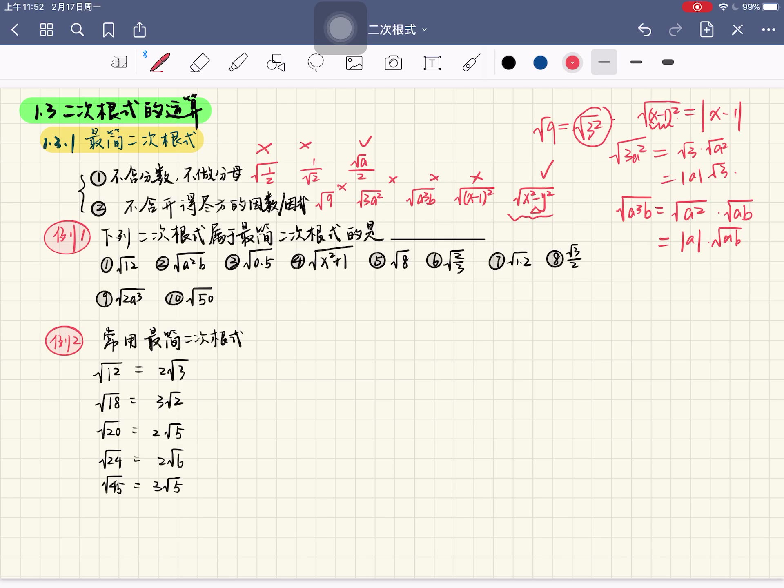Tap the handwritten line √20 = 2√5

click(140, 431)
